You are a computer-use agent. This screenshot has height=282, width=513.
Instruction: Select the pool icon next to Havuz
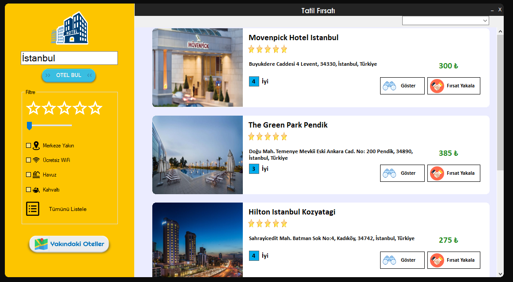pos(36,174)
